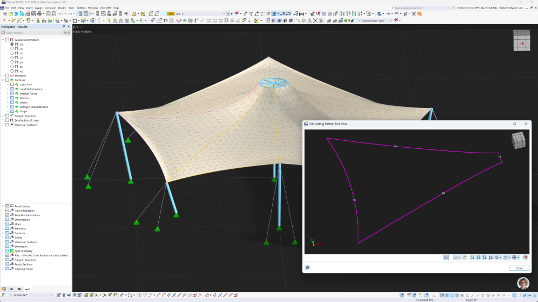The width and height of the screenshot is (538, 302).
Task: Click the navigation cube in main viewport
Action: [521, 40]
